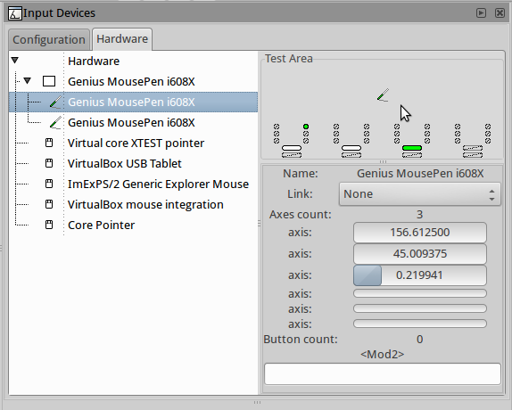Viewport: 512px width, 410px height.
Task: Click mouse icon beside Virtual core XTEST pointer
Action: point(49,143)
